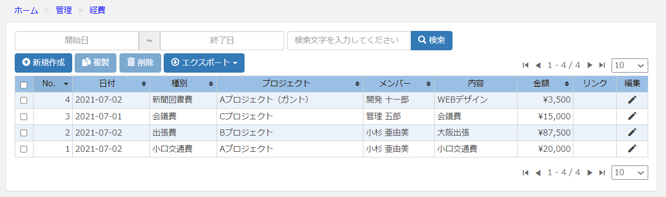666x197 pixels.
Task: Focus the 開始日 start date field
Action: pos(77,41)
